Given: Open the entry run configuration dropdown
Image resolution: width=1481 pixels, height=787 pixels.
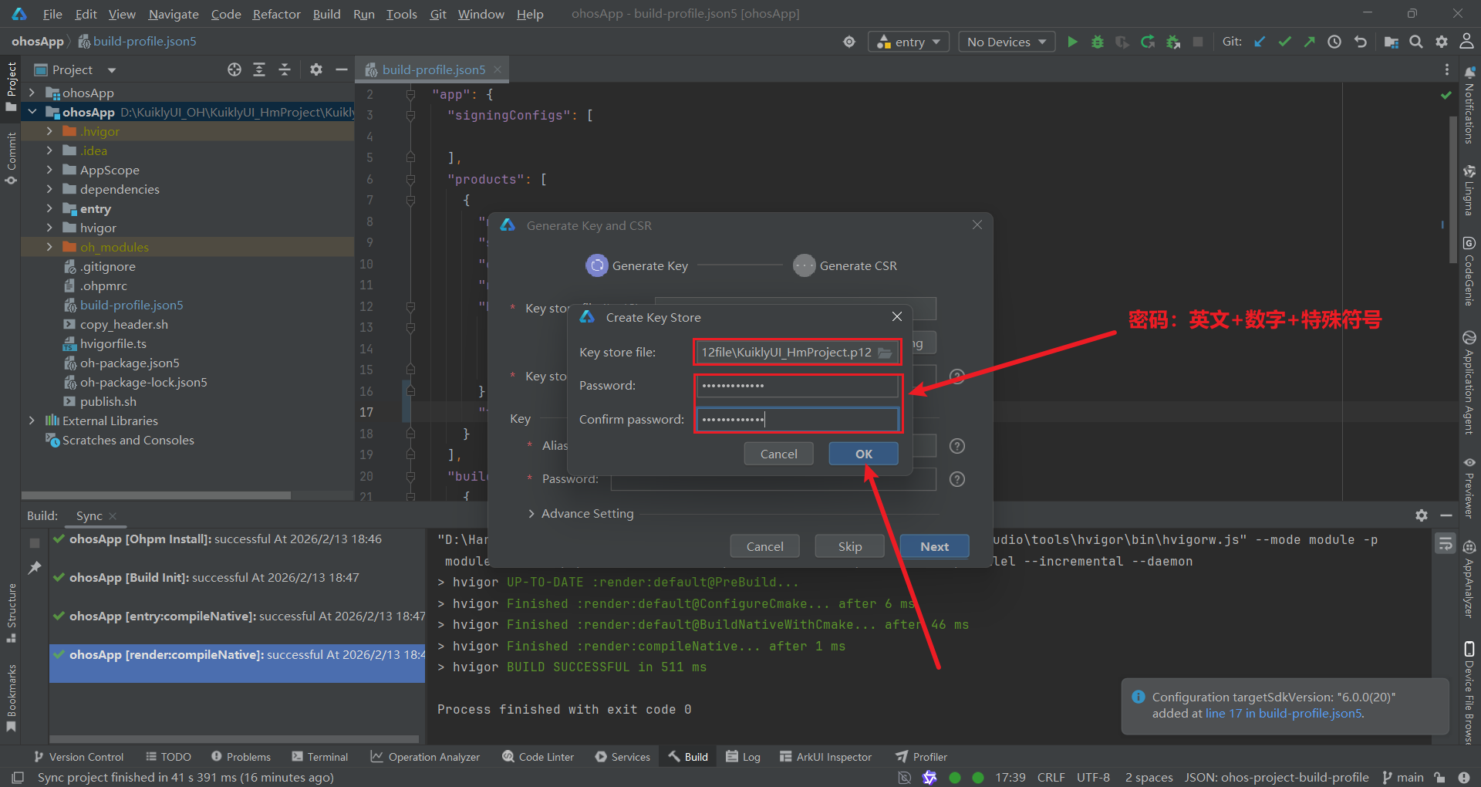Looking at the screenshot, I should click(909, 42).
